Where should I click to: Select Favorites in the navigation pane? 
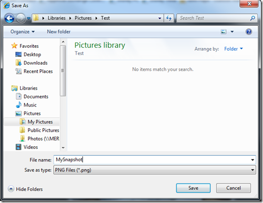(x=29, y=46)
